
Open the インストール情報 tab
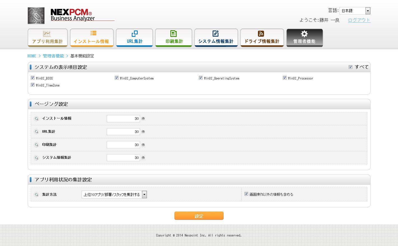tap(92, 38)
